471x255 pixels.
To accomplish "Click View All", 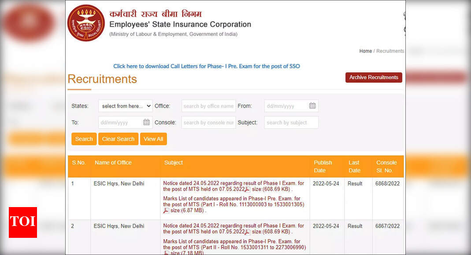I will click(153, 138).
